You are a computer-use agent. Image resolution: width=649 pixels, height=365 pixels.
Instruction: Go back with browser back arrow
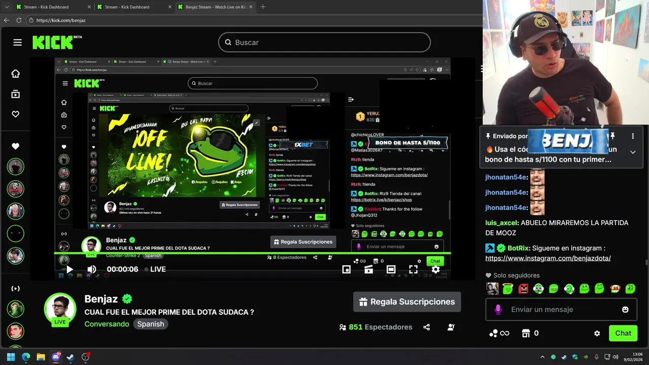pos(6,20)
